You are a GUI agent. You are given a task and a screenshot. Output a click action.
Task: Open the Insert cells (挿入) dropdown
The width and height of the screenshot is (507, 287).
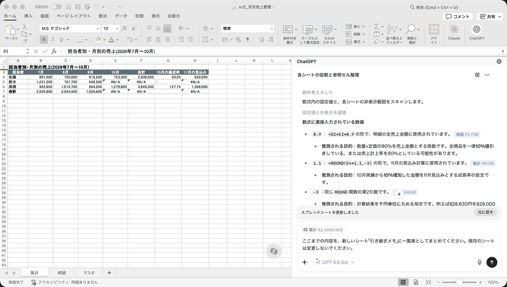pyautogui.click(x=364, y=26)
